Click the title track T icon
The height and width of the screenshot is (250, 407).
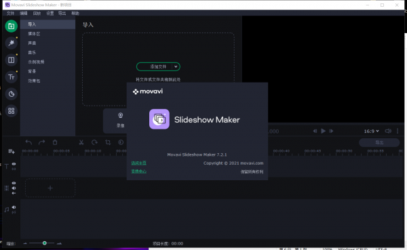click(7, 166)
